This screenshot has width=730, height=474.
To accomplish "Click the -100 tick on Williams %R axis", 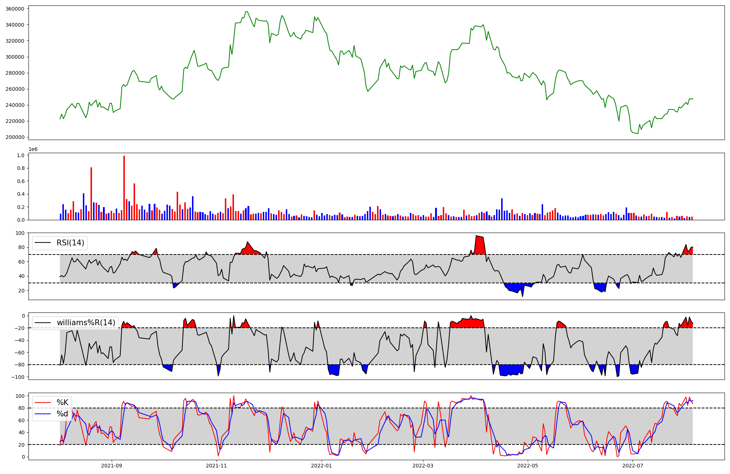I will (x=18, y=377).
